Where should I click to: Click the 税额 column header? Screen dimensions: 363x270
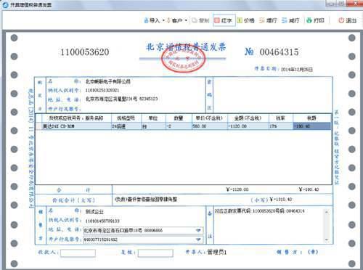click(311, 118)
